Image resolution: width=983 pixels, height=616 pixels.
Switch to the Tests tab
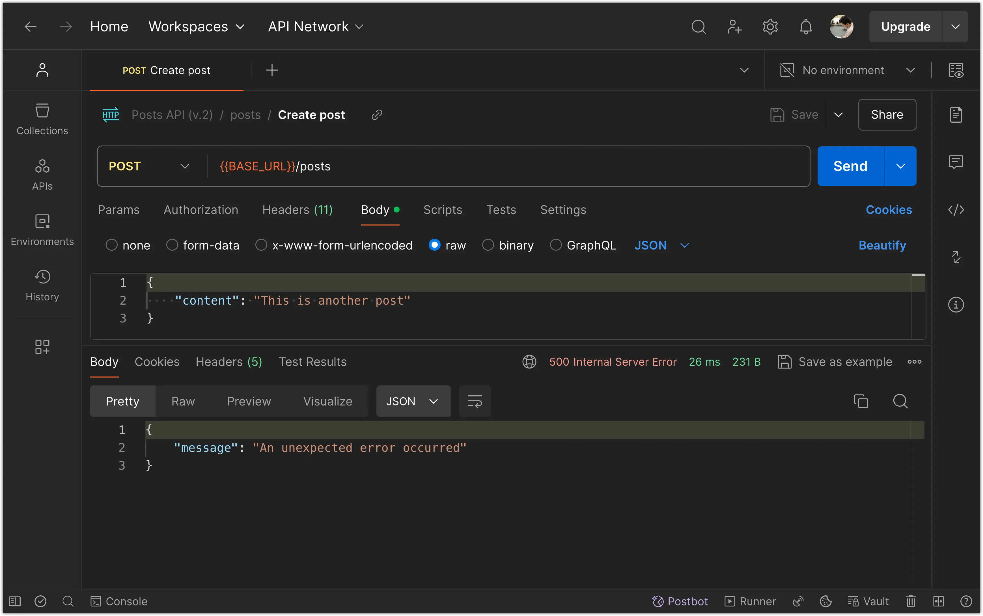point(501,210)
